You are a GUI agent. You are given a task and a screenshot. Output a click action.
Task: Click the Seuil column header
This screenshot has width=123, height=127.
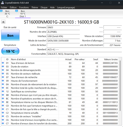[x=92, y=59]
